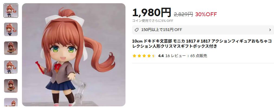Select the fifth thumbnail with brown background
Viewport: 274px width, 112px height.
(11, 86)
